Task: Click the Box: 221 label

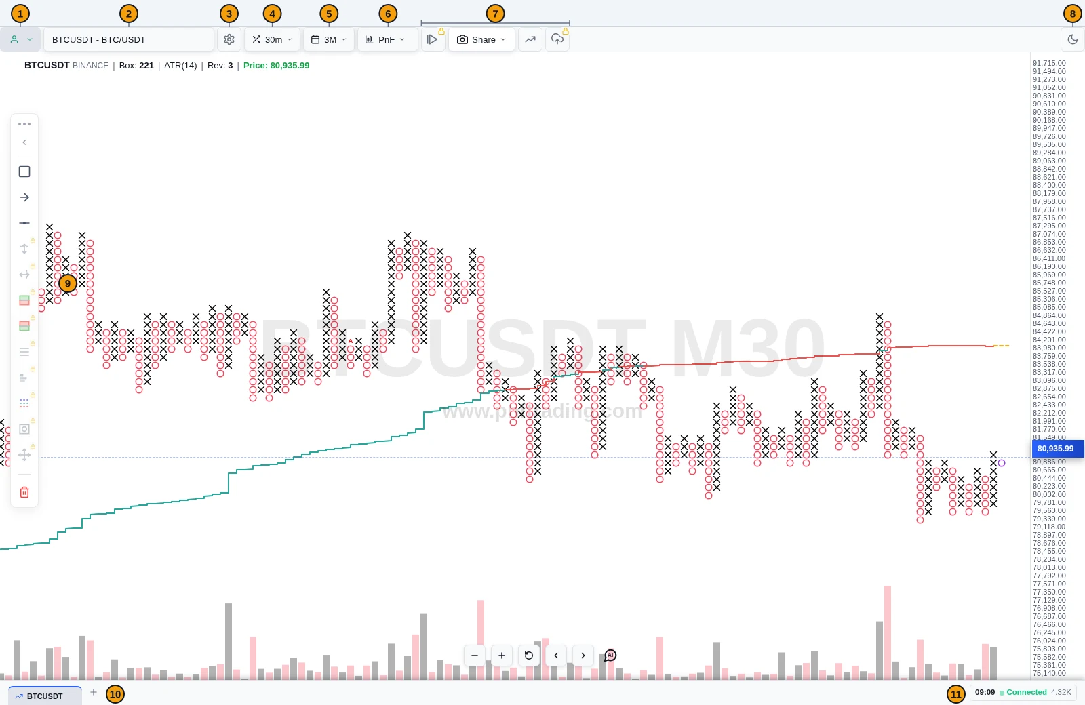Action: [136, 66]
